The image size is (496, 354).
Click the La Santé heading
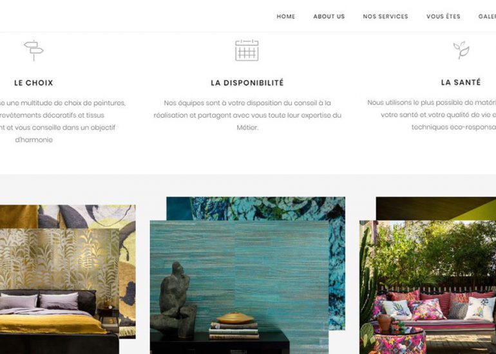(461, 82)
